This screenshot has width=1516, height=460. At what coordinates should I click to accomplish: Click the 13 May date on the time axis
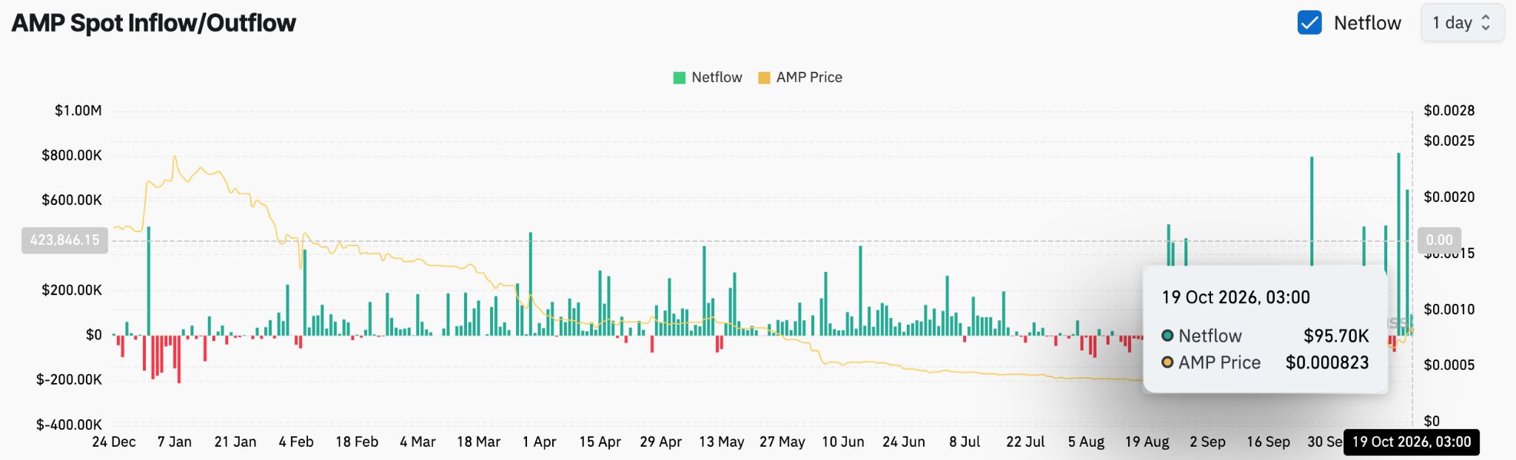pyautogui.click(x=722, y=442)
